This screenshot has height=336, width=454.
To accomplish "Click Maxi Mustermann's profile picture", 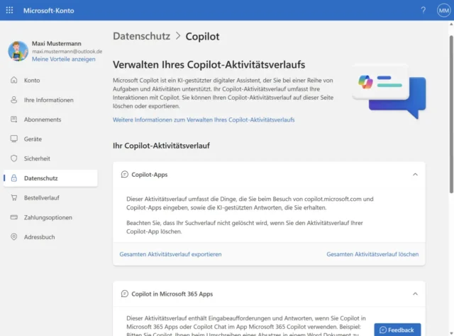I will pyautogui.click(x=18, y=51).
